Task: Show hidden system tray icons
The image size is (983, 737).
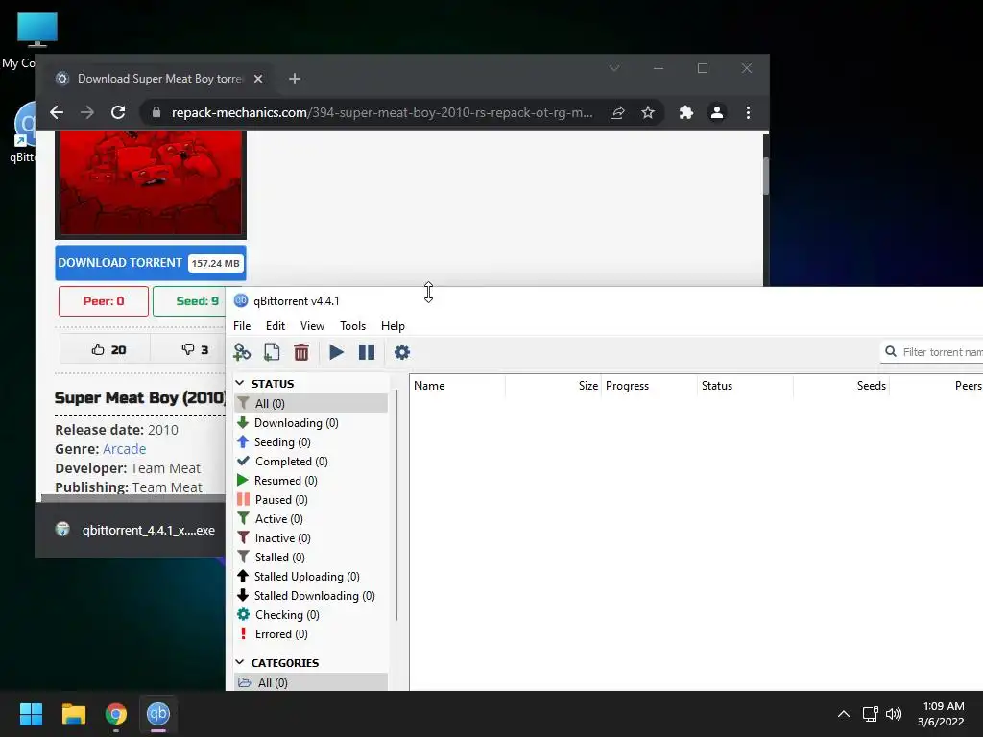Action: tap(844, 714)
